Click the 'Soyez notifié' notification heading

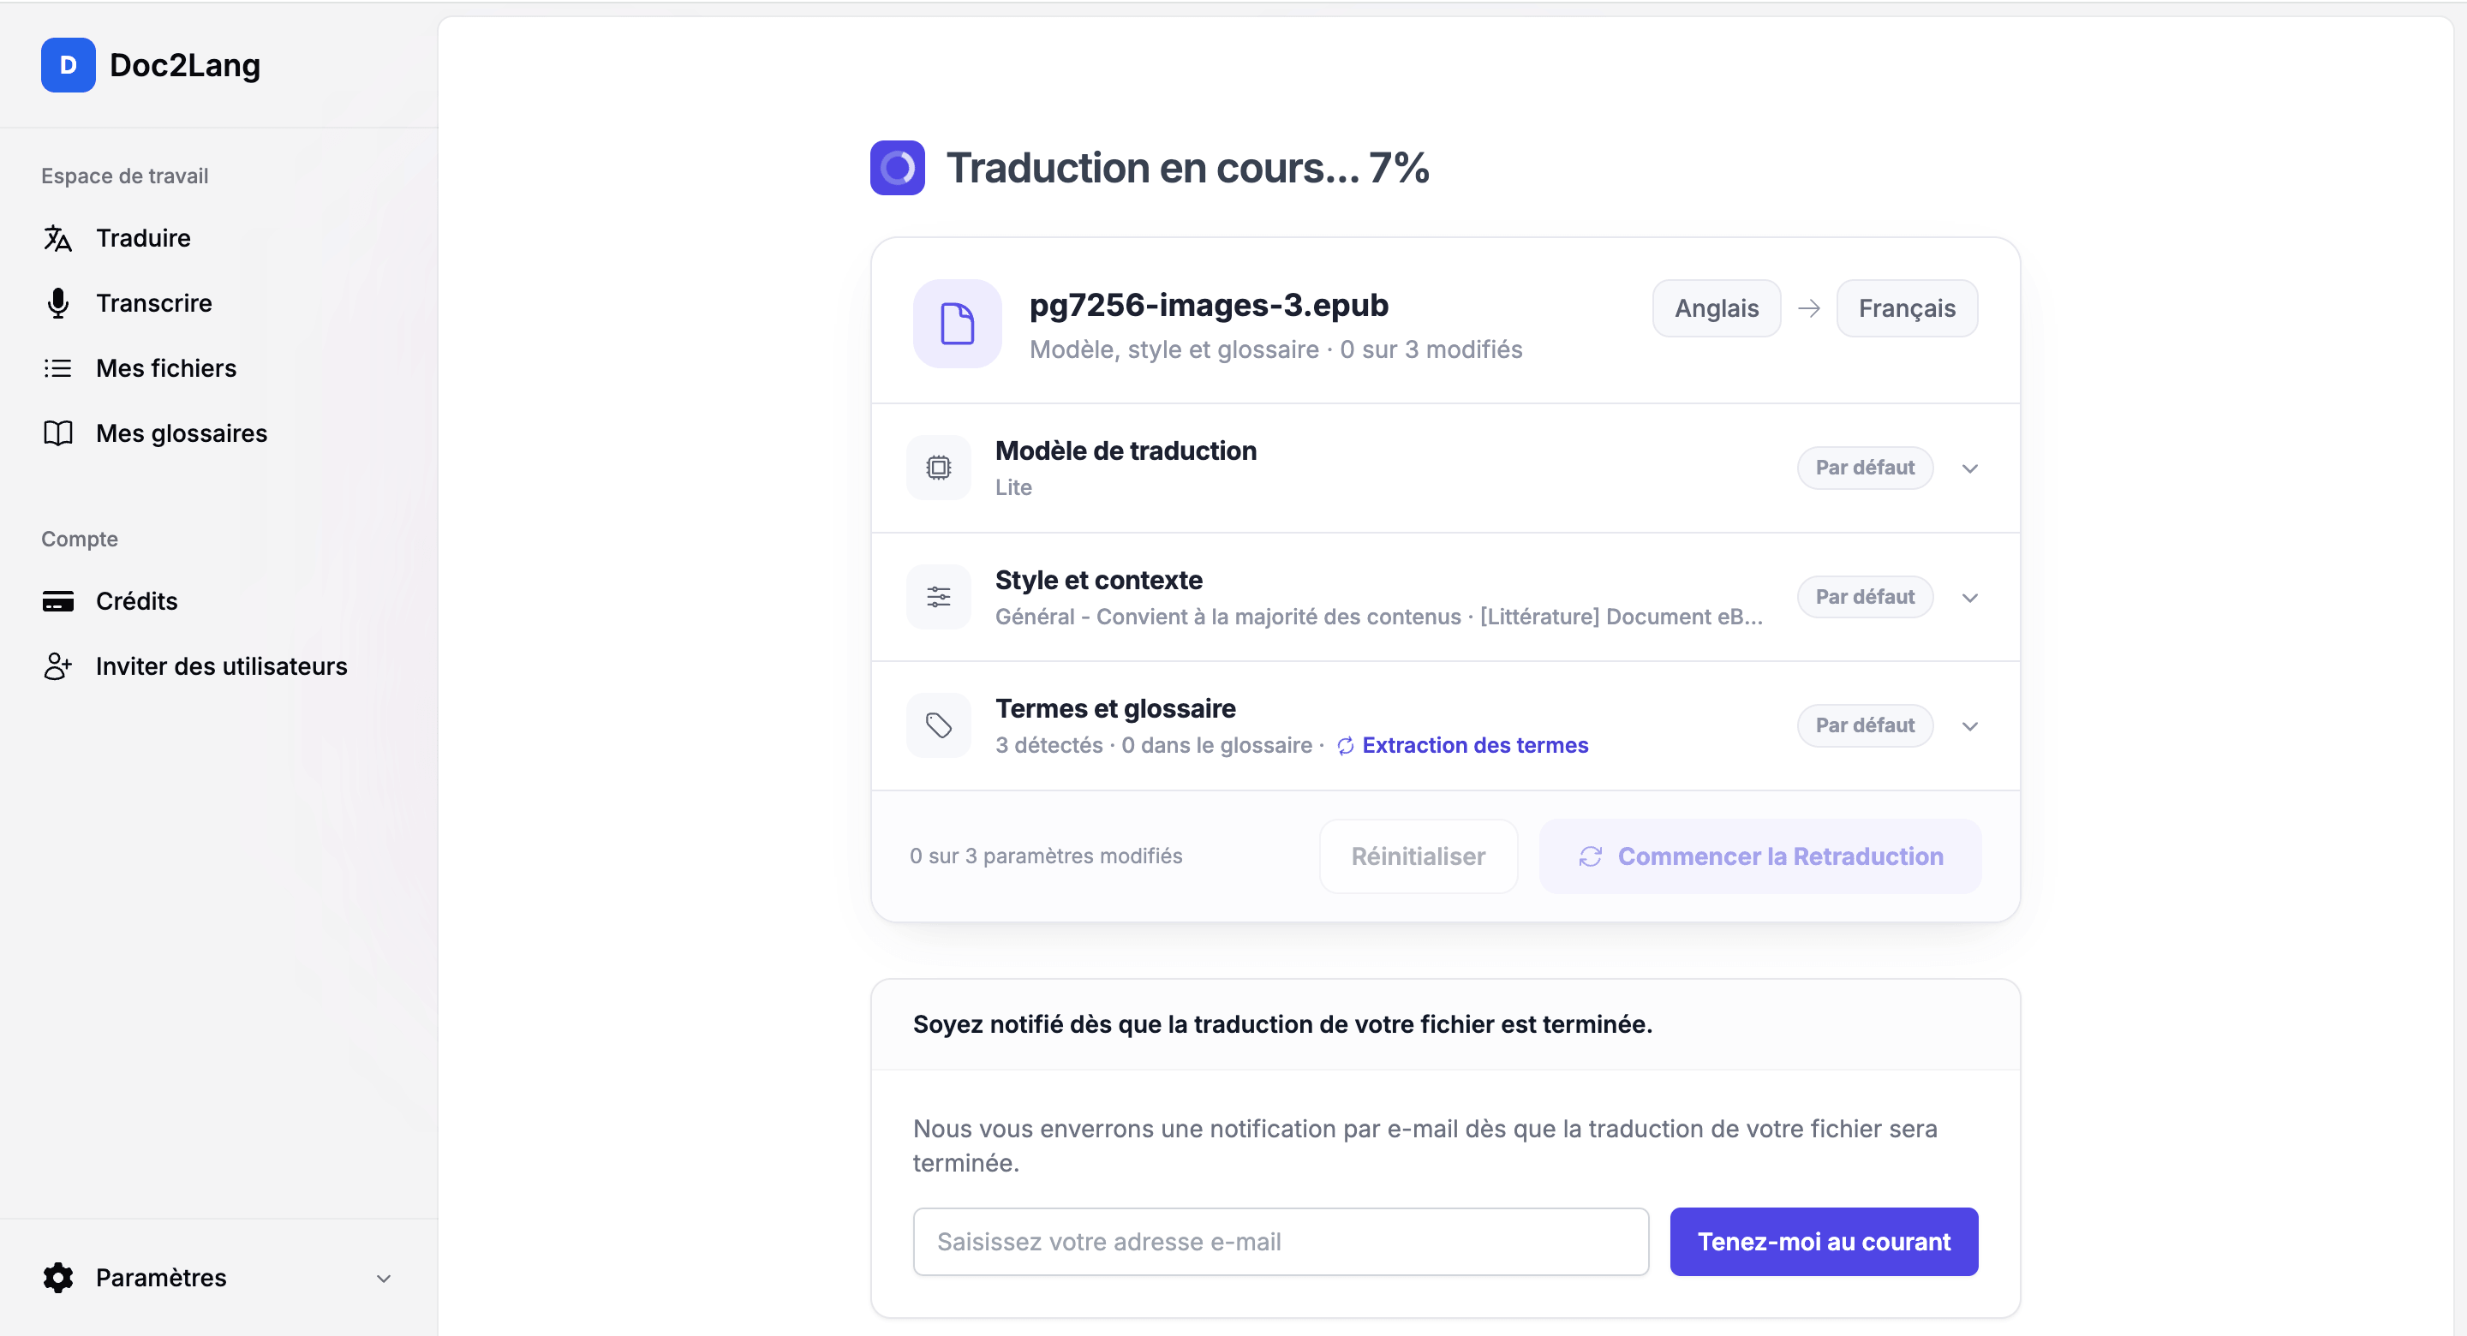[x=1282, y=1025]
